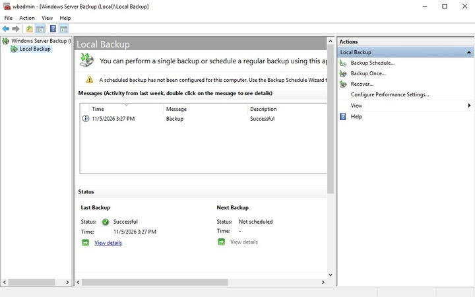Click the blue Help toolbar icon
Screen dimensions: 475x297
(x=53, y=29)
